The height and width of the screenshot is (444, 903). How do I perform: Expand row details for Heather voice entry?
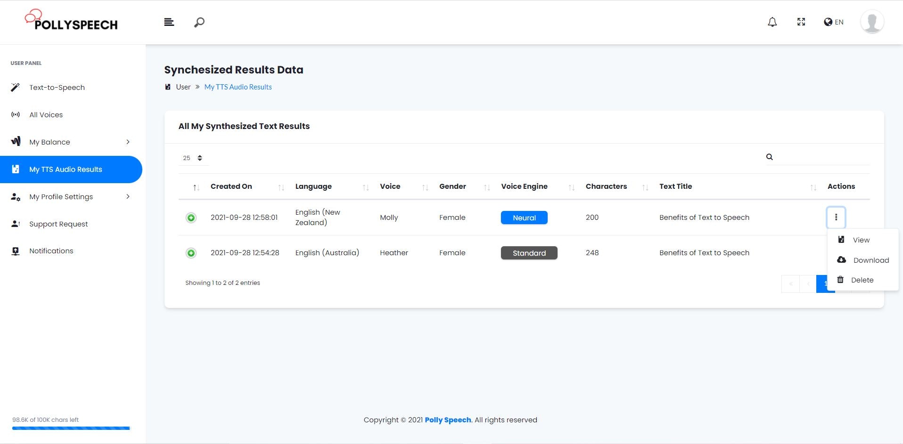click(x=191, y=253)
